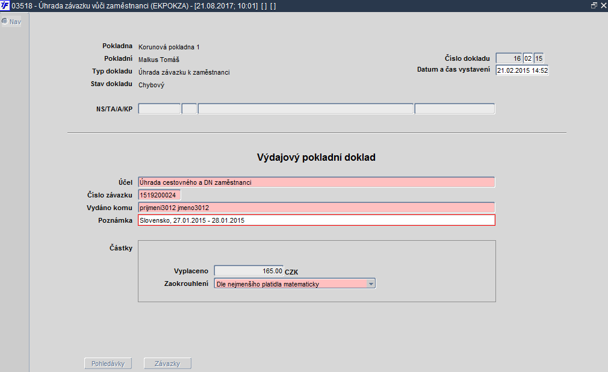The height and width of the screenshot is (372, 608).
Task: Click the first NS/TA/A/KP field
Action: (160, 108)
